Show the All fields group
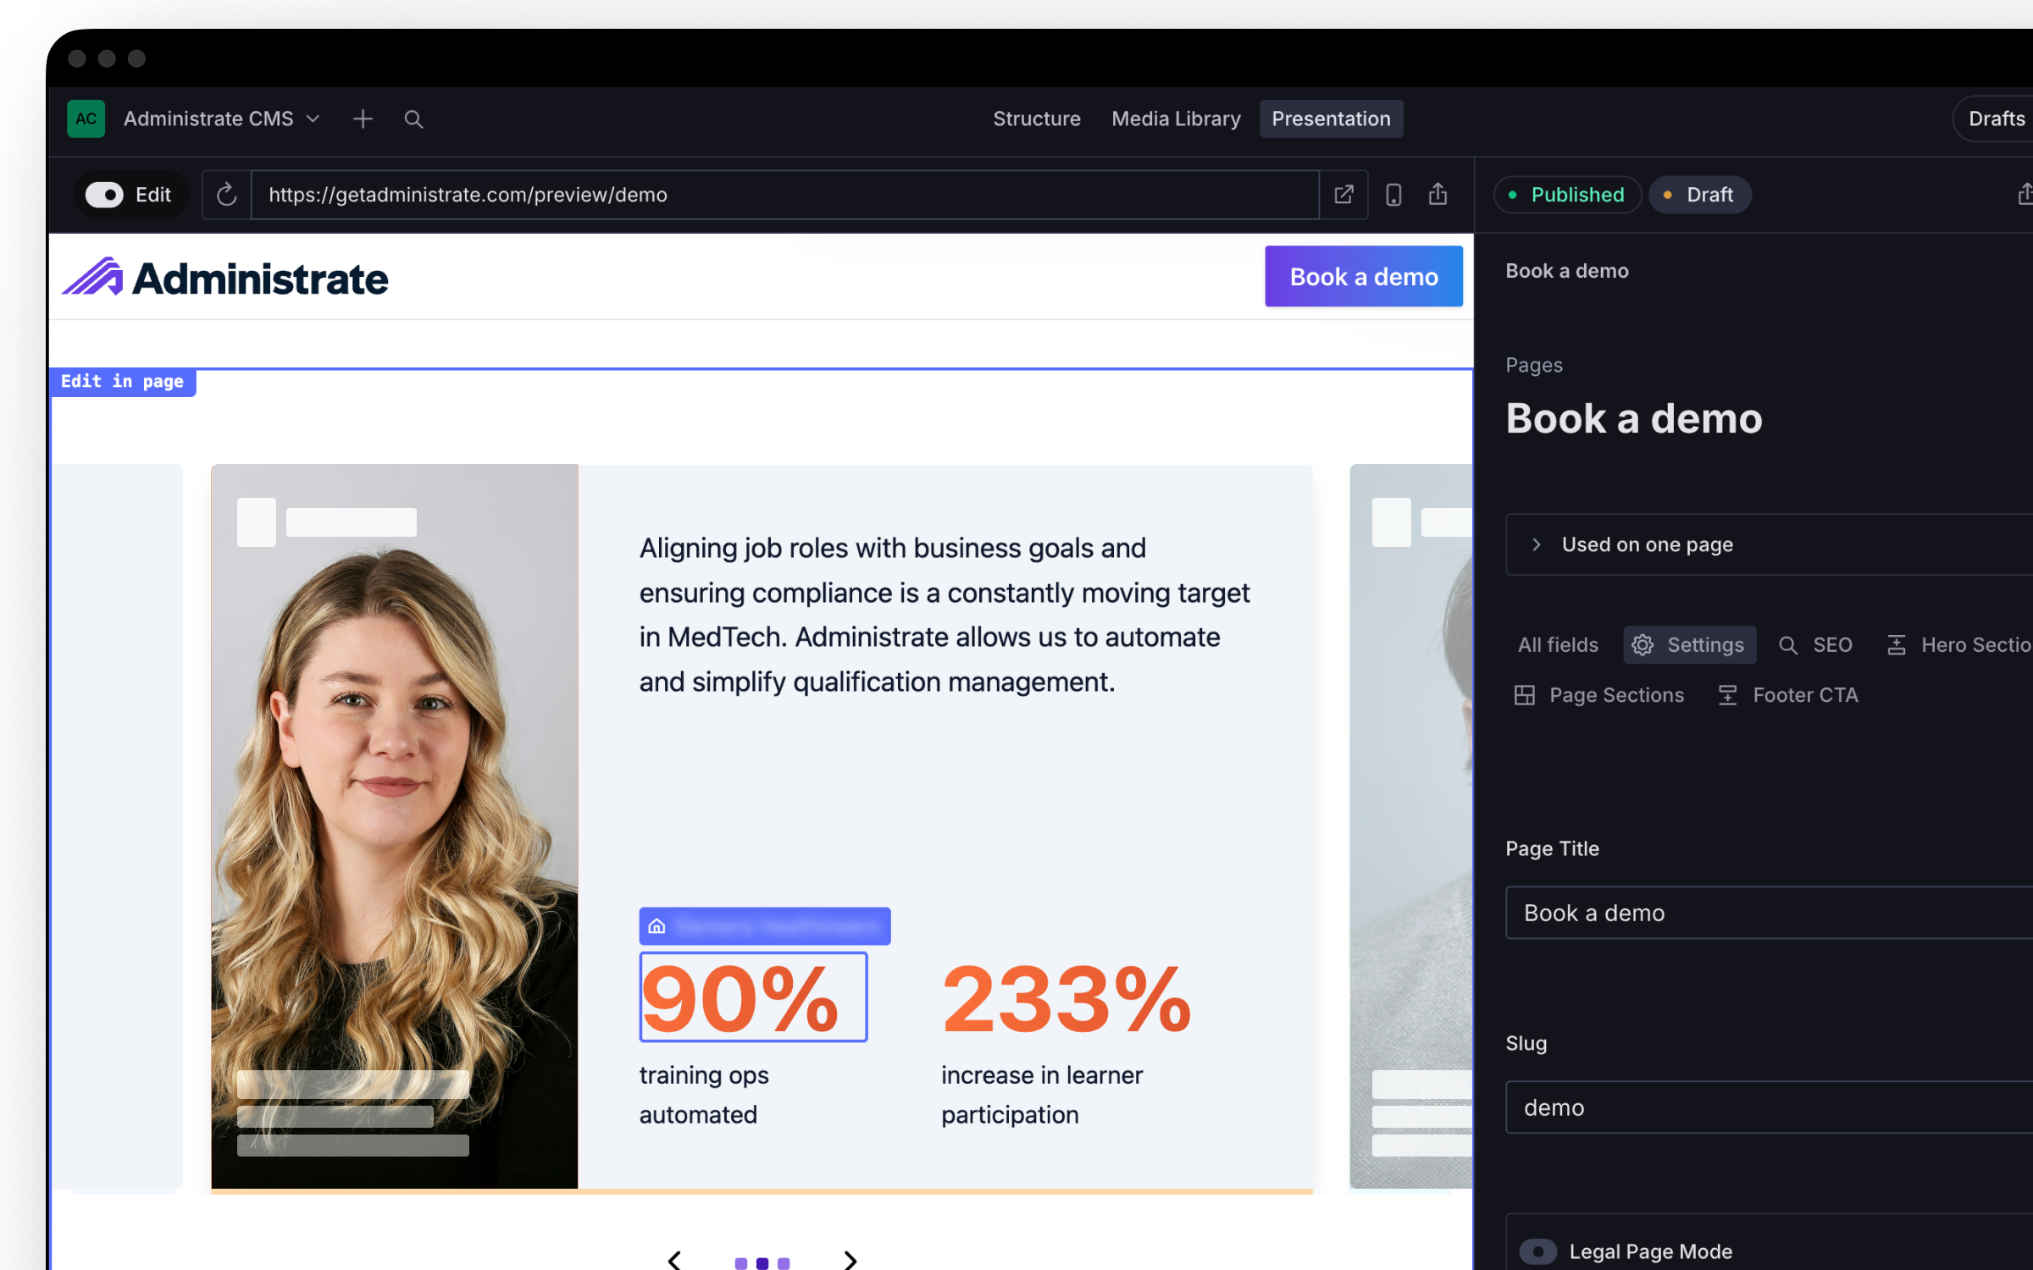 (1558, 645)
